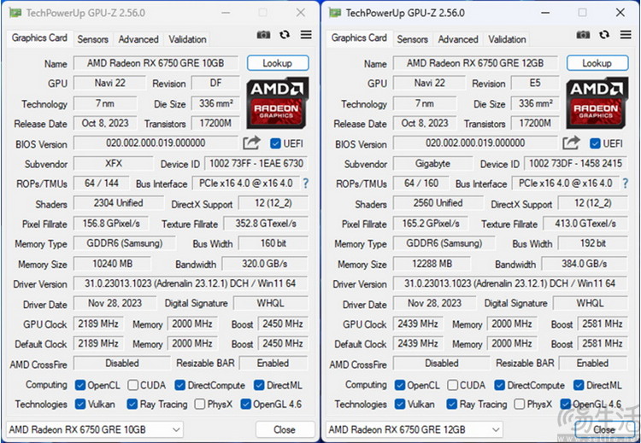Click Close button in 10GB window

click(x=285, y=429)
